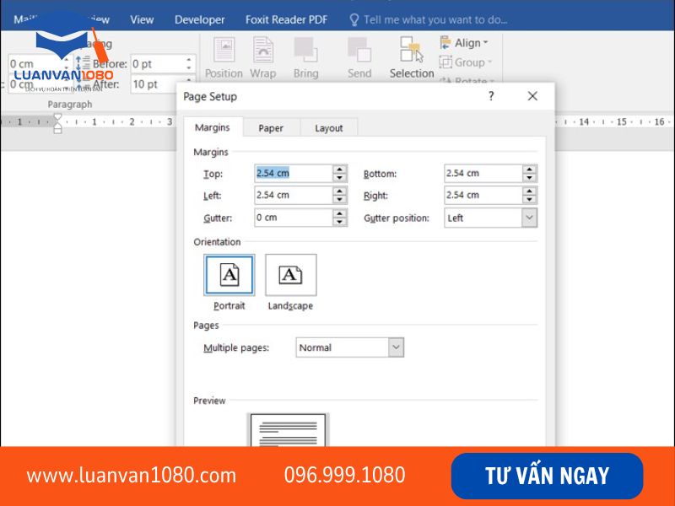Click the Left margin field

pyautogui.click(x=293, y=195)
